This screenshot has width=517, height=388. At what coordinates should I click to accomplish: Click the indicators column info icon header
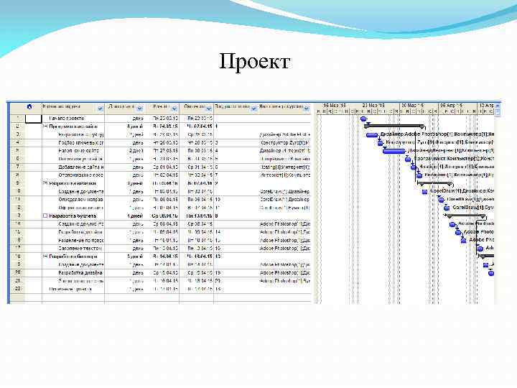tap(29, 106)
